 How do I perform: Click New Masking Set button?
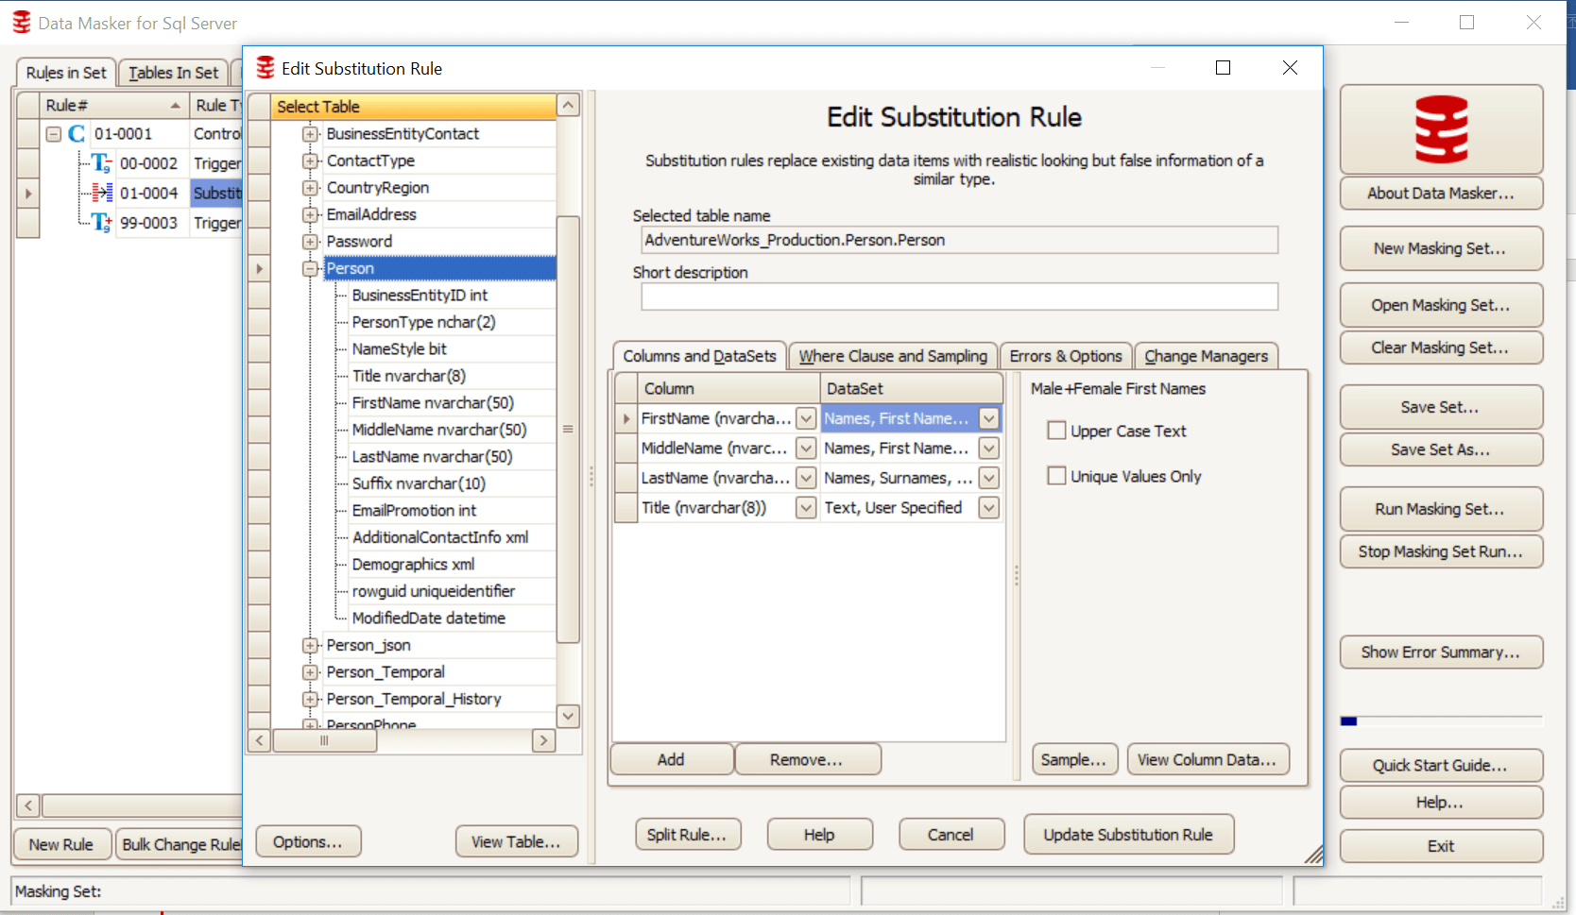coord(1441,248)
